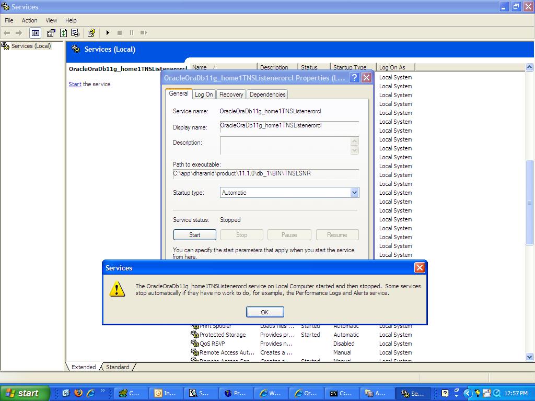The width and height of the screenshot is (535, 401).
Task: Open the Startup type dropdown
Action: (354, 193)
